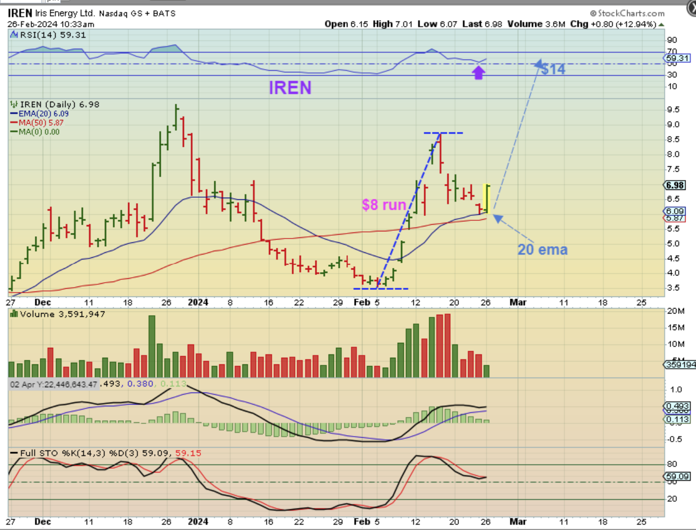
Task: Click the 'EMA(20) 6.09' legend entry
Action: pos(44,114)
